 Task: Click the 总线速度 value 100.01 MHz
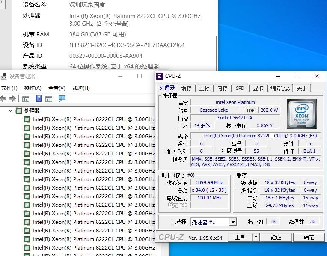tap(209, 198)
